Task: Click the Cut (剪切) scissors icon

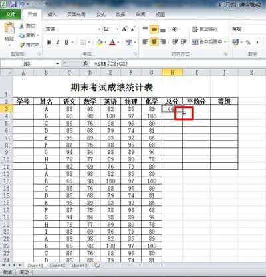Action: [x=21, y=26]
